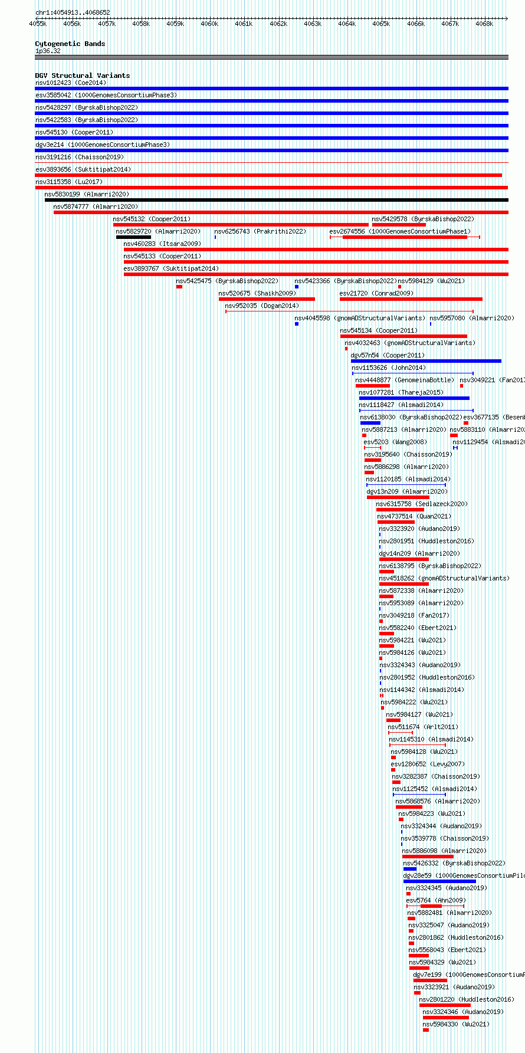
Task: Click nsv6256743 (Prakrithi2022) label
Action: (260, 231)
